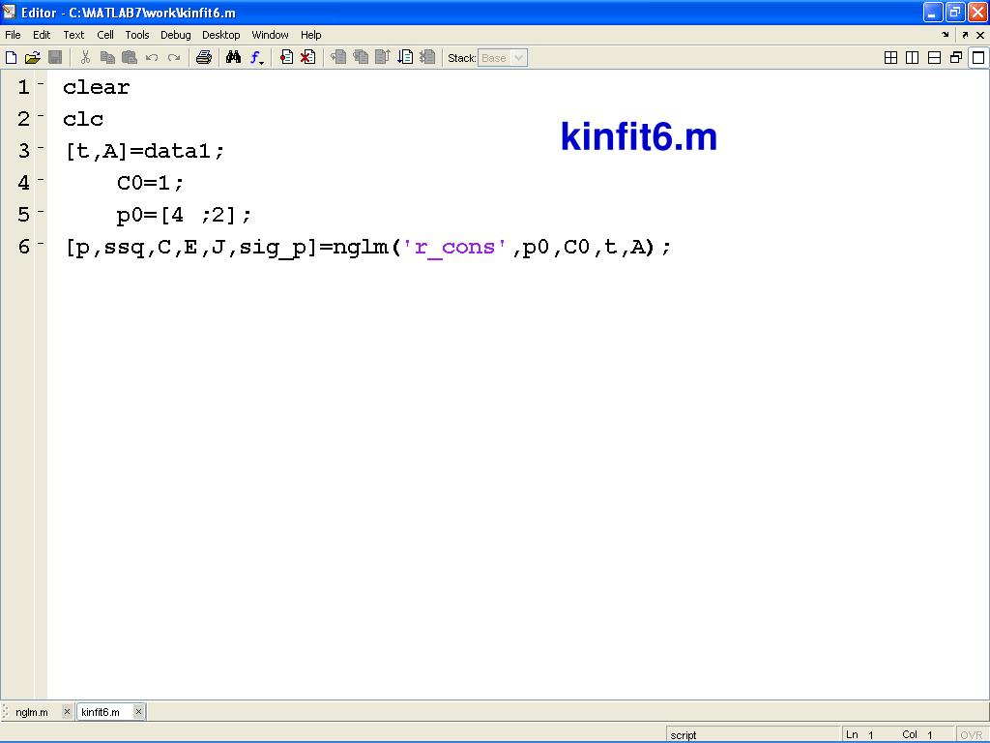Toggle breakpoint dash on line 1

(x=41, y=83)
